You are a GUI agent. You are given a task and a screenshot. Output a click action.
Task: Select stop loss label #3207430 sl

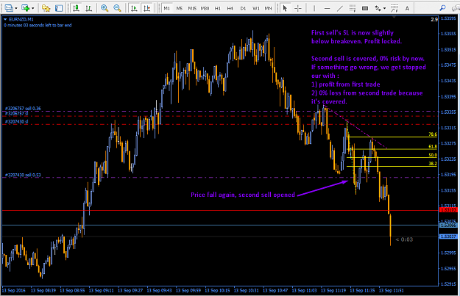(16, 121)
